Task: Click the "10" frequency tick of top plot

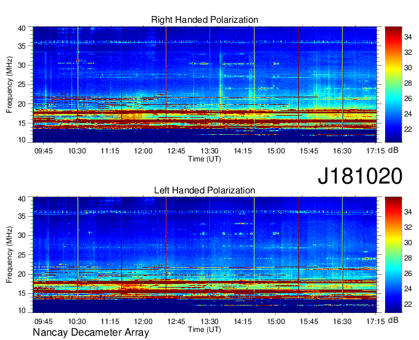Action: pyautogui.click(x=22, y=140)
